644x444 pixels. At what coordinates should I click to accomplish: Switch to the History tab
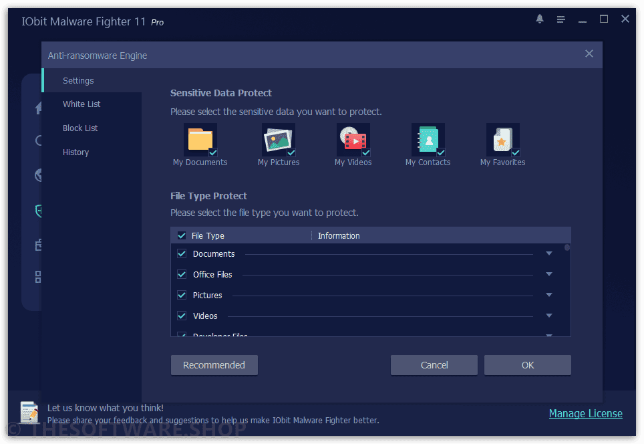click(x=92, y=152)
